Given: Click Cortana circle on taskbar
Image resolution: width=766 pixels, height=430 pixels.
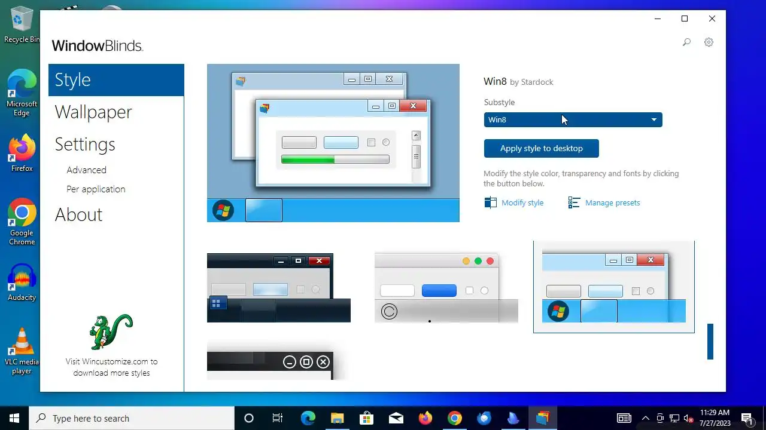Looking at the screenshot, I should [x=249, y=418].
